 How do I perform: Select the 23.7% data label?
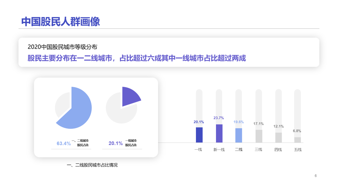pyautogui.click(x=219, y=118)
